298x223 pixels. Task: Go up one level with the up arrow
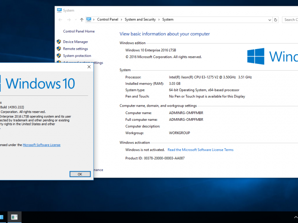pyautogui.click(x=82, y=20)
